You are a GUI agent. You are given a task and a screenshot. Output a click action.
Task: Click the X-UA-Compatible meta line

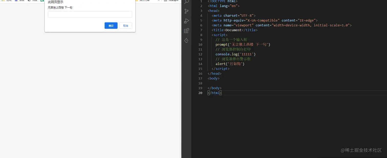coord(264,20)
